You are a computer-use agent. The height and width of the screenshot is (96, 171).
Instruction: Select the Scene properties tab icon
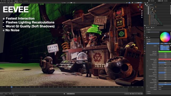[145, 35]
